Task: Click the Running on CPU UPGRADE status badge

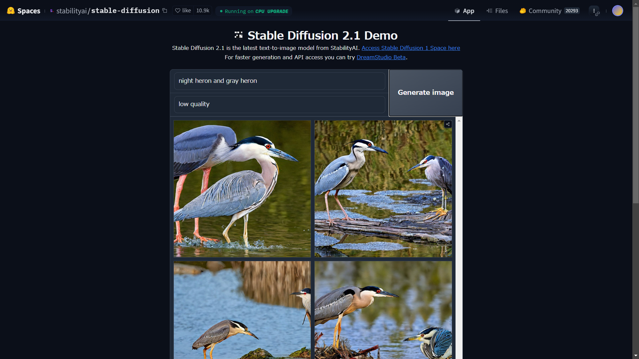Action: [x=254, y=11]
